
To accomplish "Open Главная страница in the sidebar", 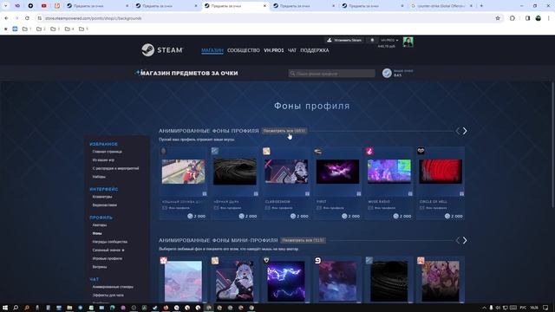I will (108, 152).
